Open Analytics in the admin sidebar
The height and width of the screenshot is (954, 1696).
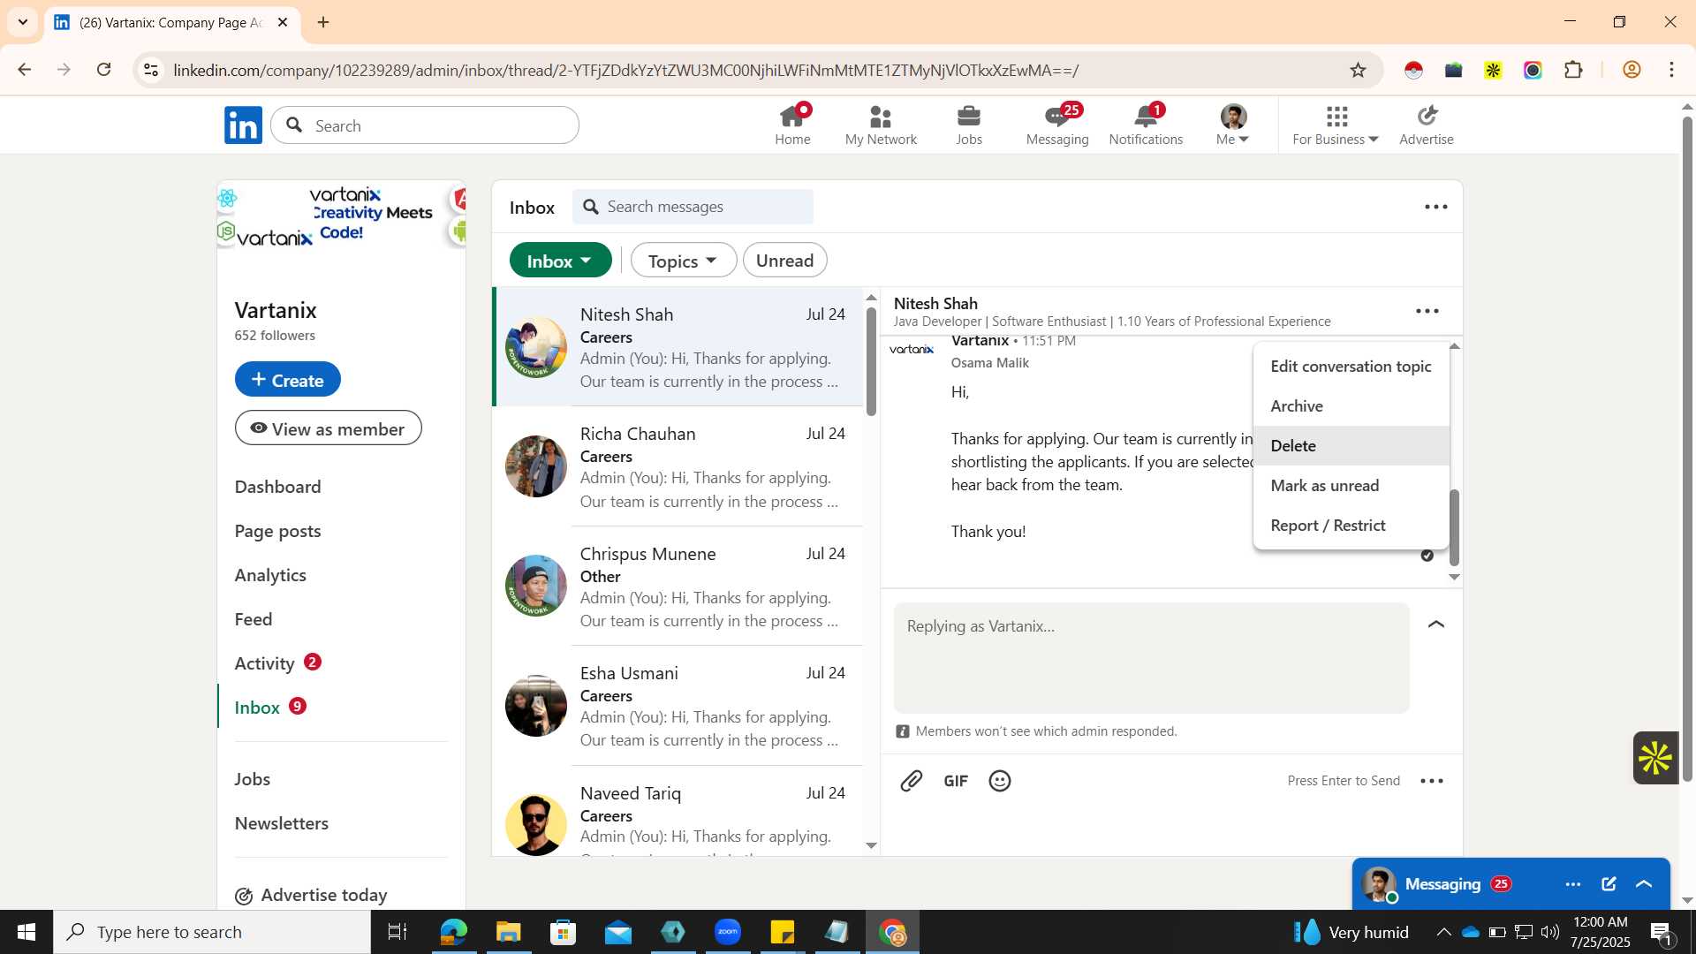pyautogui.click(x=270, y=575)
